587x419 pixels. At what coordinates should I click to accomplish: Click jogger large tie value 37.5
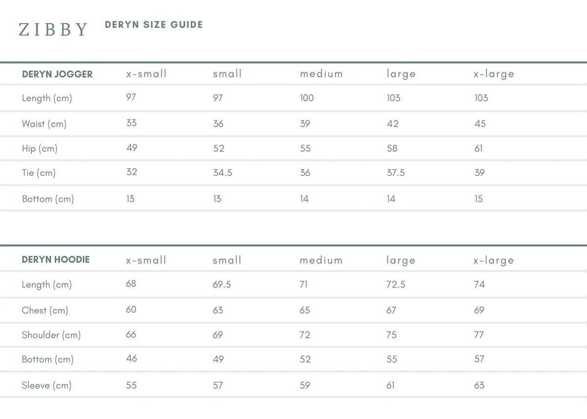[396, 173]
